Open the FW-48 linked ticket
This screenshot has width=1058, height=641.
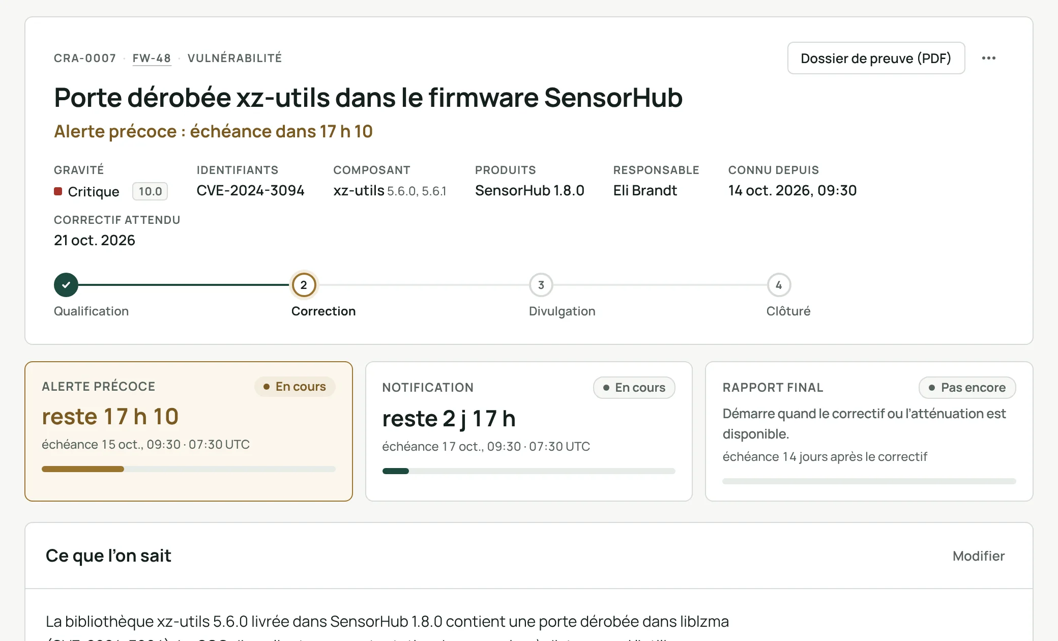[x=152, y=58]
